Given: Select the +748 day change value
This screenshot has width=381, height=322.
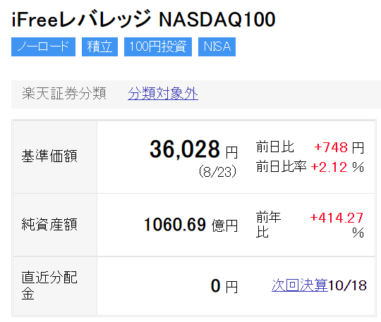Looking at the screenshot, I should (331, 147).
